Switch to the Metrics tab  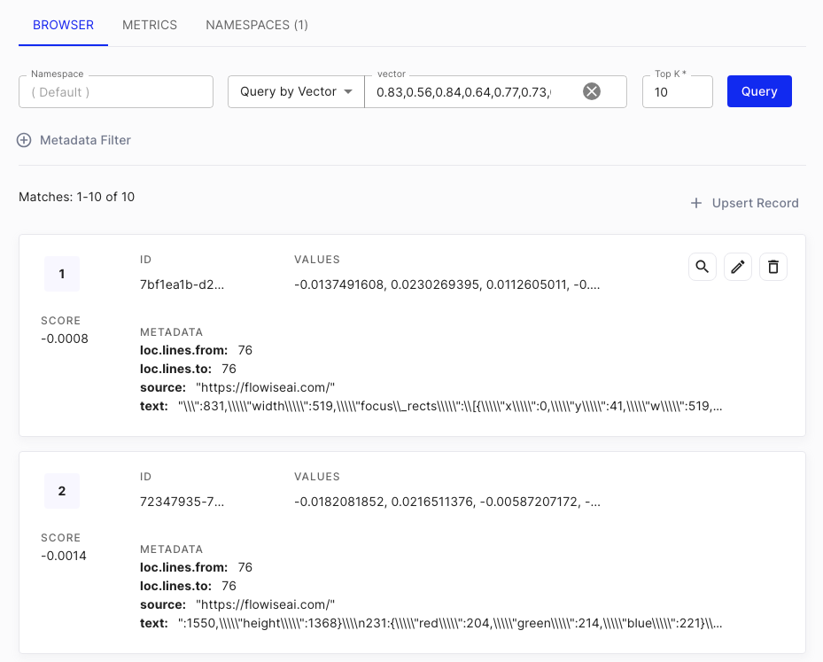pos(150,25)
